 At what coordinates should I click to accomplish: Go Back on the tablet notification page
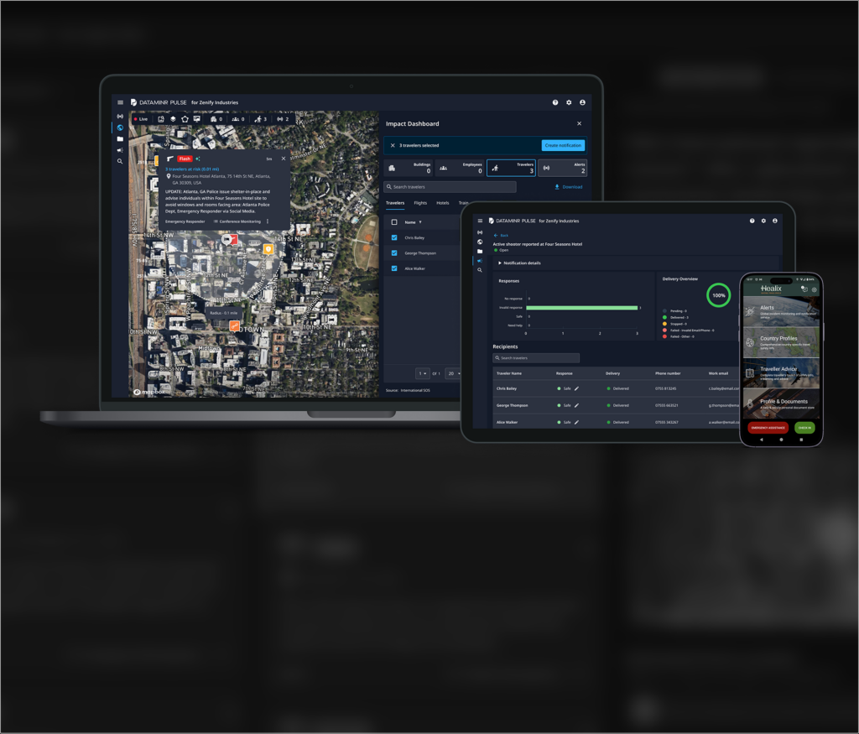tap(502, 236)
